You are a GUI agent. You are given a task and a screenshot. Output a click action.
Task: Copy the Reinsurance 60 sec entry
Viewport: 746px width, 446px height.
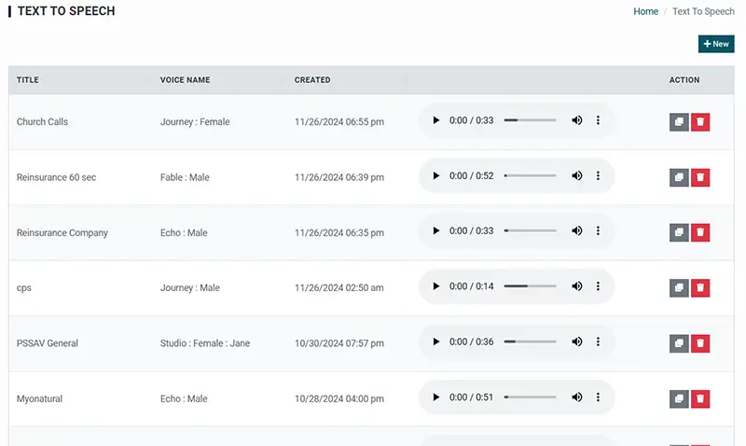(679, 177)
